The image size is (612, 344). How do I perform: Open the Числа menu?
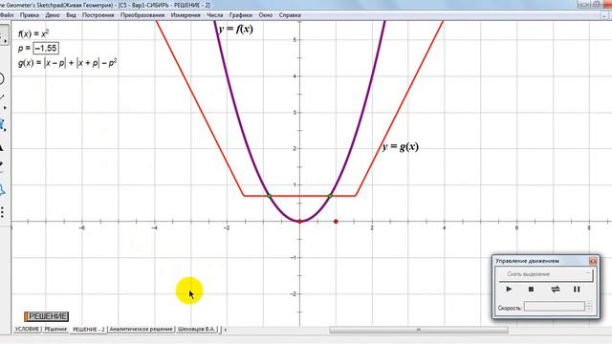tap(214, 15)
